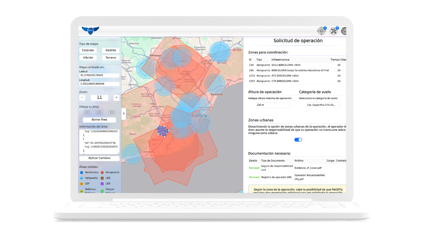Open the tools icon with badge 4
424x238 pixels.
[x=334, y=31]
